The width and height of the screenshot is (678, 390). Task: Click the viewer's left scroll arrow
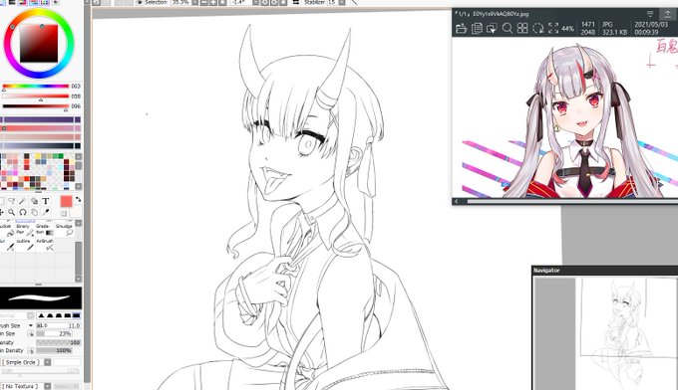457,201
